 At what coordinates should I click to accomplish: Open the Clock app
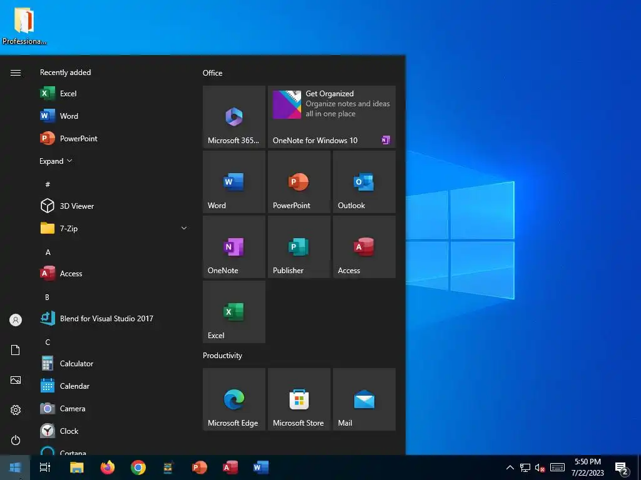tap(114, 431)
